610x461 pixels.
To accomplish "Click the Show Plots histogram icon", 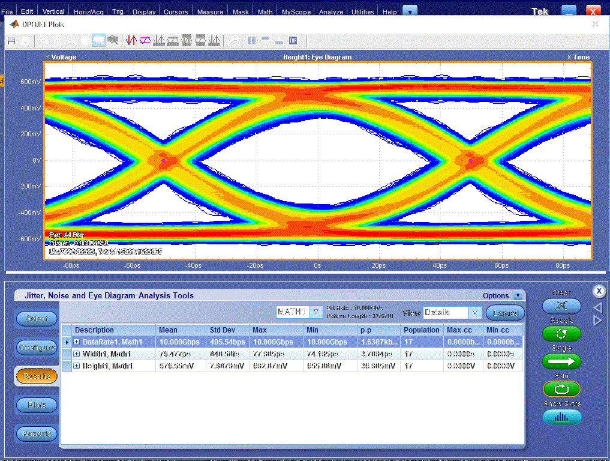I will click(562, 417).
